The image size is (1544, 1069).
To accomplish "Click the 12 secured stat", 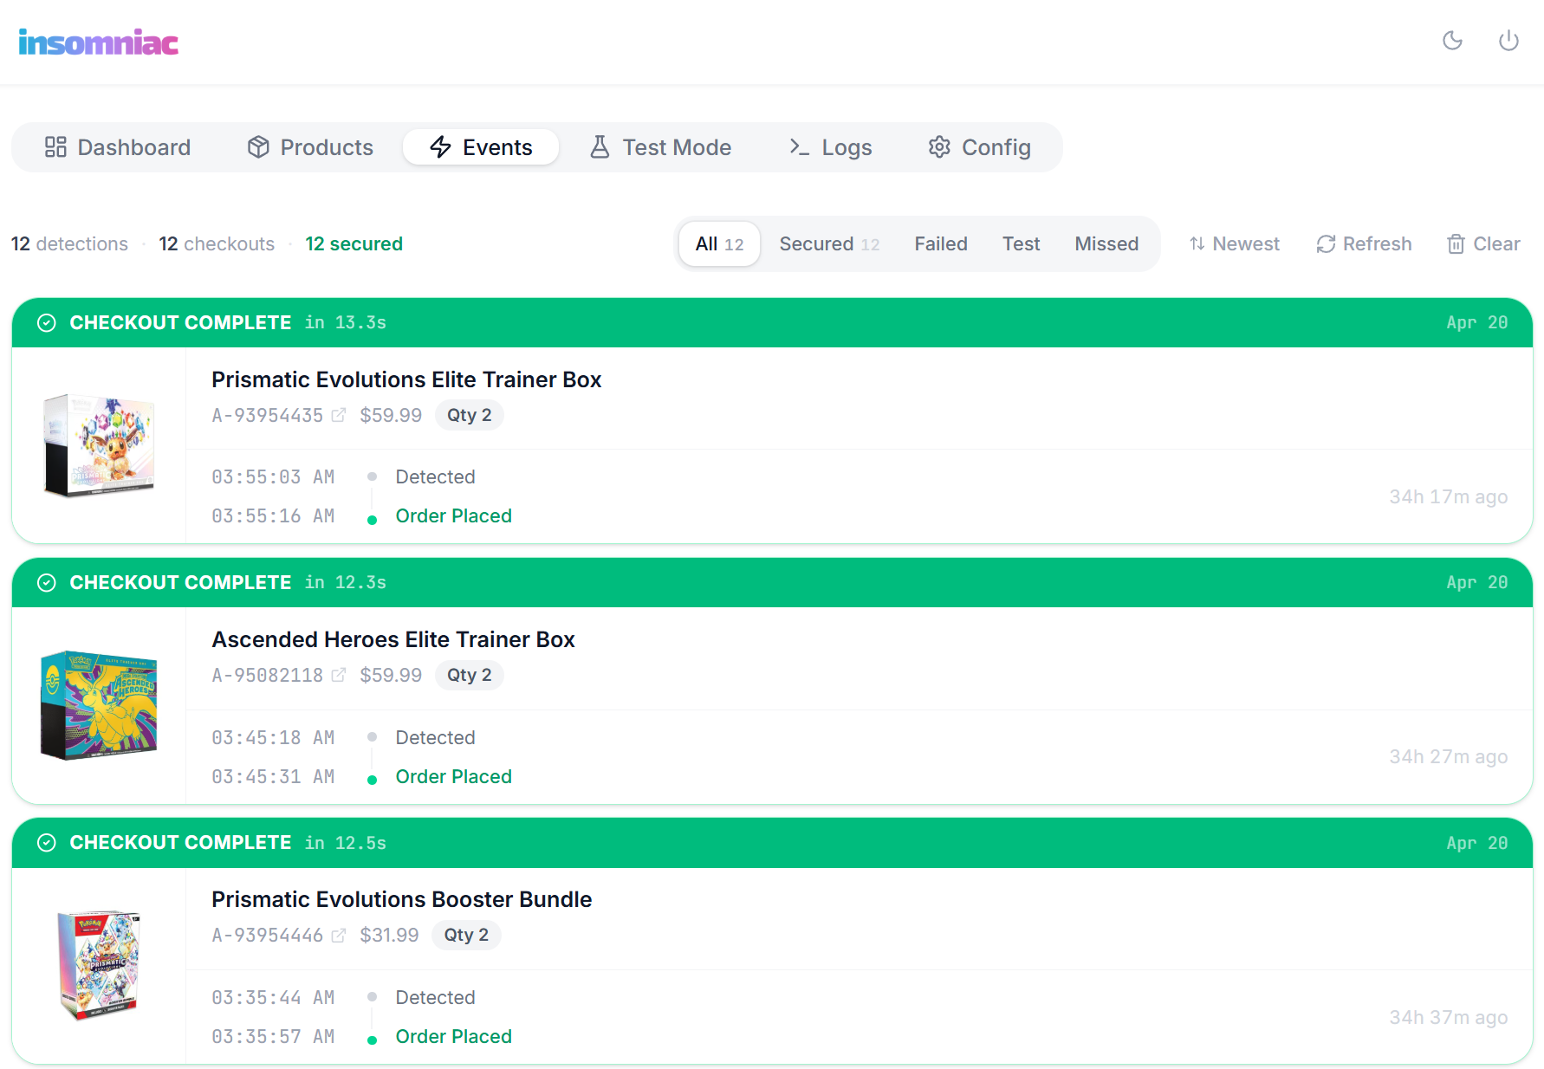I will click(x=354, y=244).
